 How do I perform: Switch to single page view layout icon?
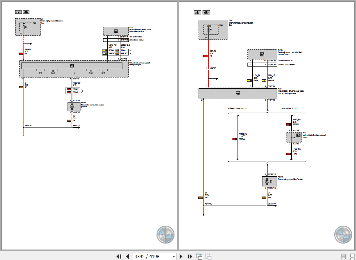[343, 256]
